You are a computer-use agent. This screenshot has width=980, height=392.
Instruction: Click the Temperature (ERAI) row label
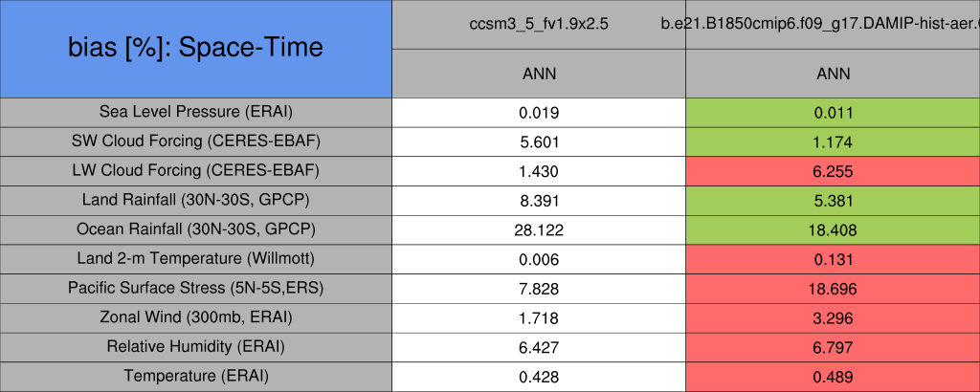[196, 377]
